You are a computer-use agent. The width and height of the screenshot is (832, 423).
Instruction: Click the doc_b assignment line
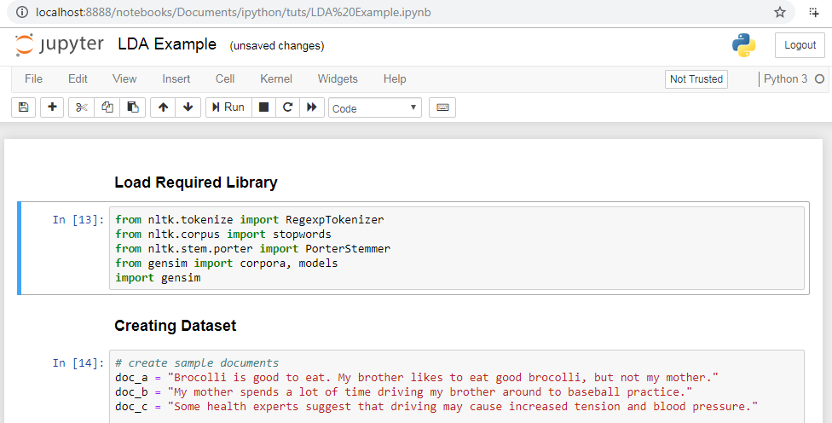(404, 392)
